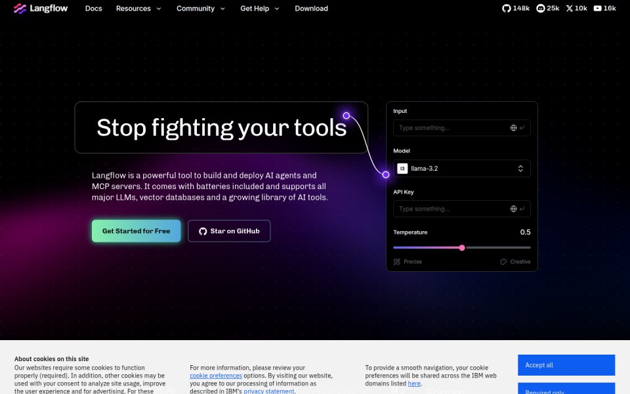Click globe icon in API Key field
The image size is (630, 394).
(x=513, y=209)
